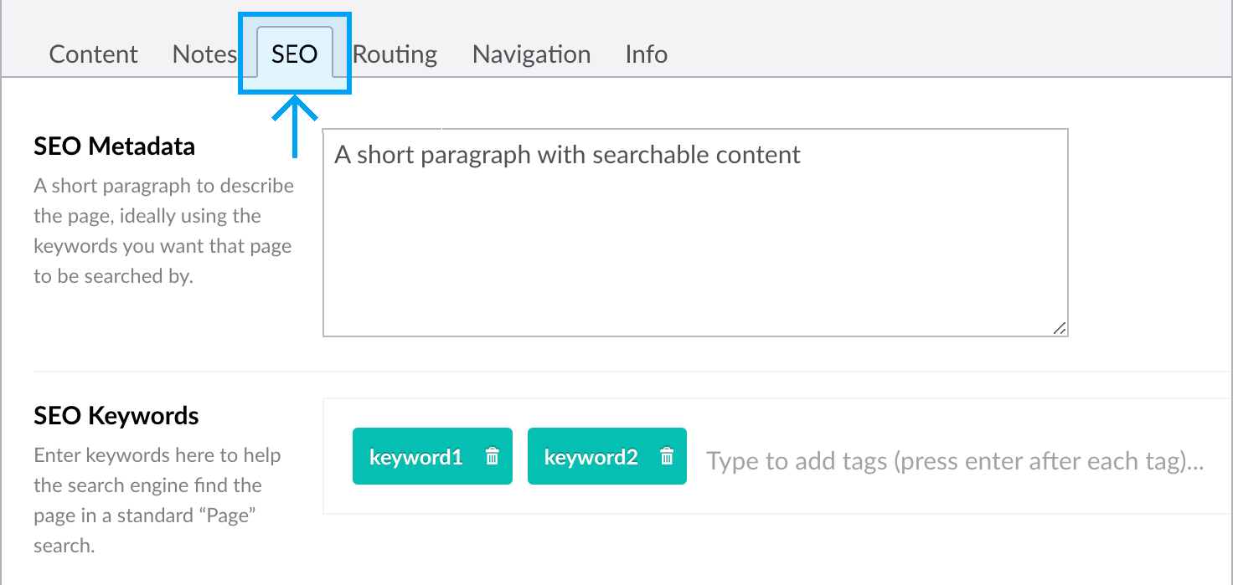Screen dimensions: 1233x585
Task: Go to the Routing tab
Action: click(395, 54)
